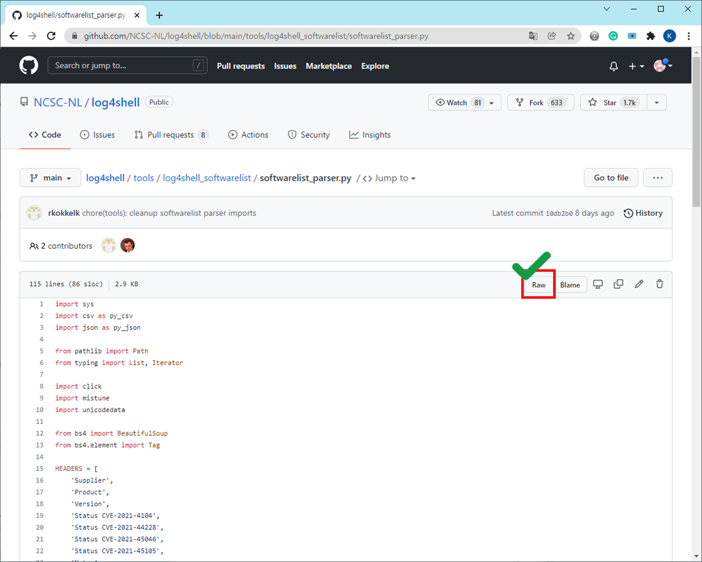Screen dimensions: 702x562
Task: Close the softwarelist_parser.py tab
Action: point(137,15)
